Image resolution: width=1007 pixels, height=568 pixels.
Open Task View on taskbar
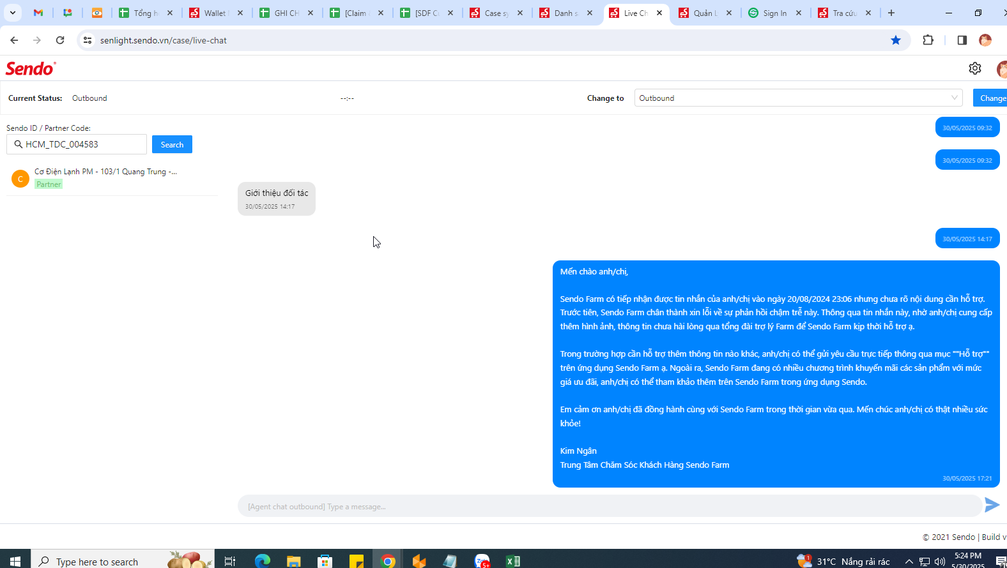tap(230, 561)
